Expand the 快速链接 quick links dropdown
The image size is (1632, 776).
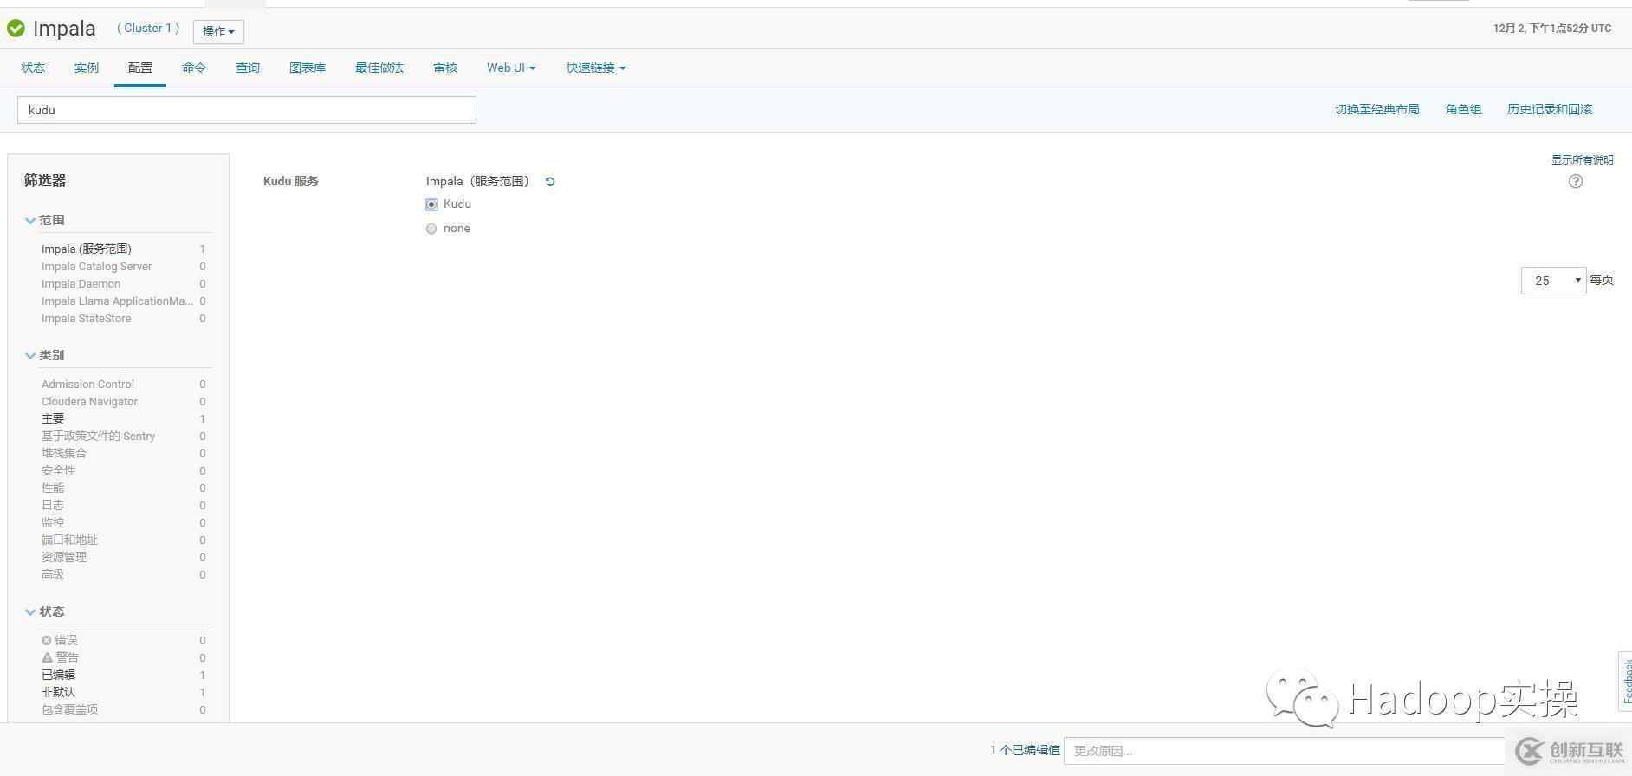pyautogui.click(x=596, y=68)
